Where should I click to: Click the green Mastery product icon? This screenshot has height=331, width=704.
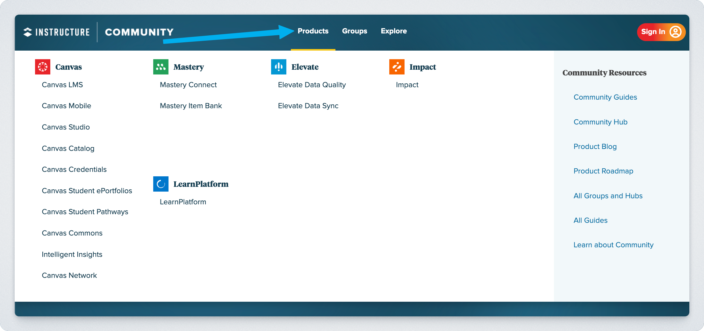click(x=161, y=67)
